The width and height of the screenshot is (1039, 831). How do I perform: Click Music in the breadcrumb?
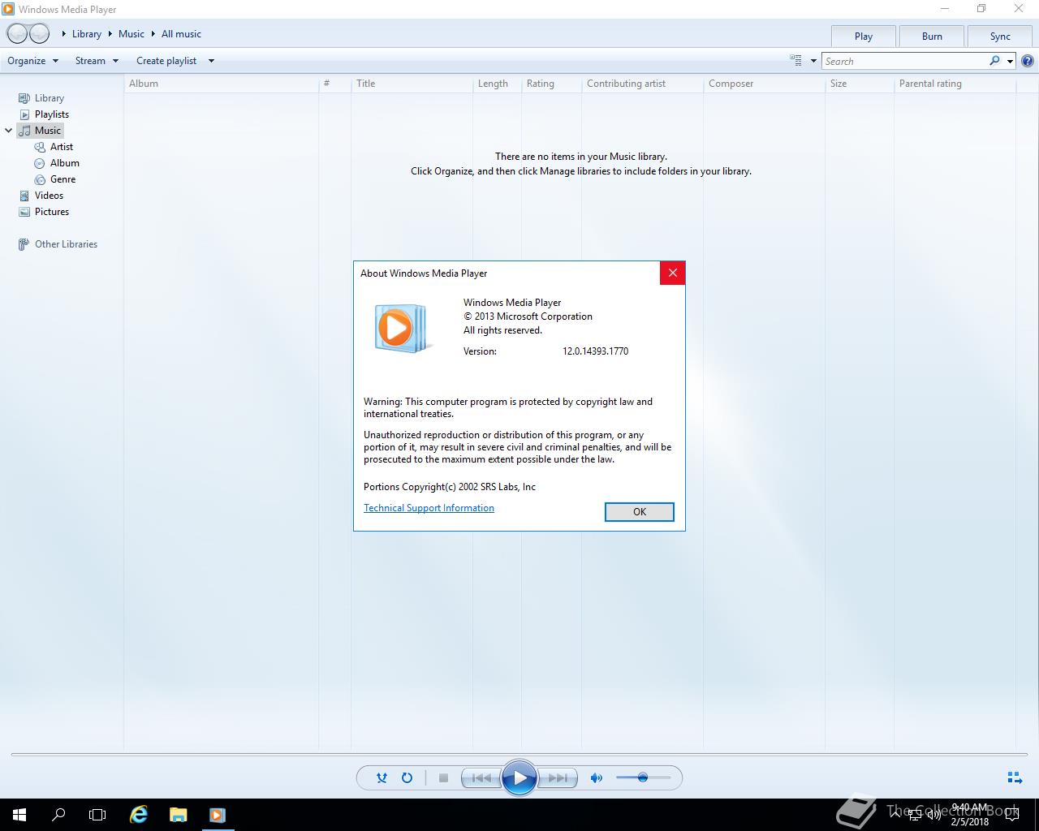click(131, 34)
